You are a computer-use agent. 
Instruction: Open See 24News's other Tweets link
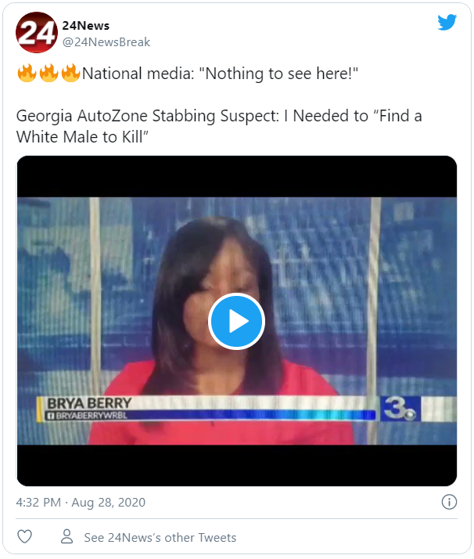160,537
